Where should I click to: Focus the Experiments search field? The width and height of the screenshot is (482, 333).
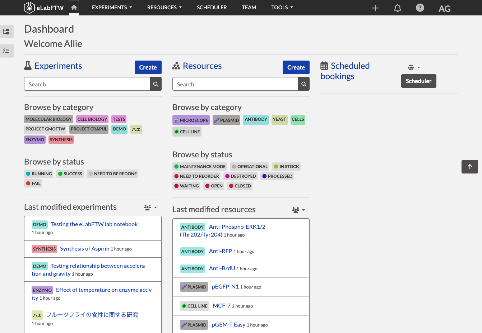[87, 84]
